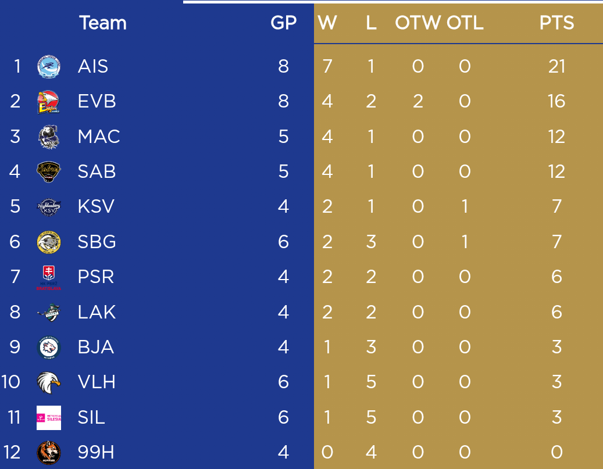Click the 99H orange wolf logo
Screen dimensions: 603x469
(49, 453)
